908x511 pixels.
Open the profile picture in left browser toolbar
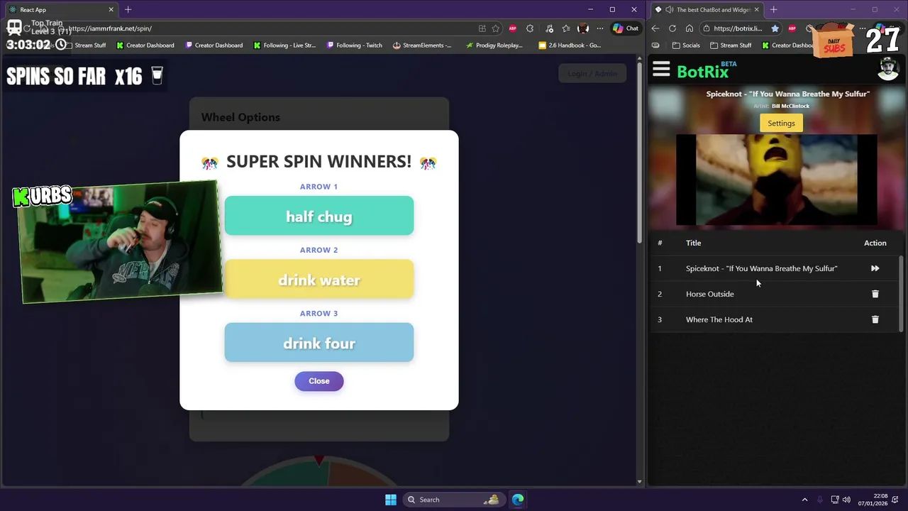583,28
